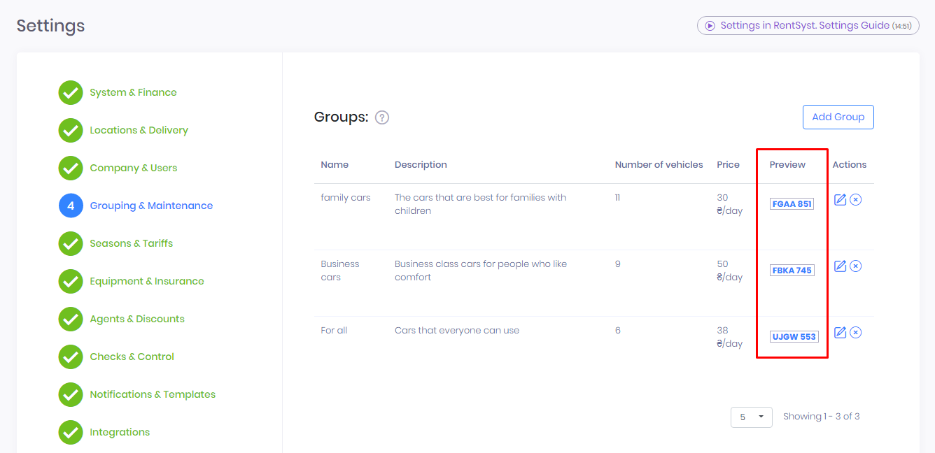Select the Grouping & Maintenance step
935x453 pixels.
[151, 206]
